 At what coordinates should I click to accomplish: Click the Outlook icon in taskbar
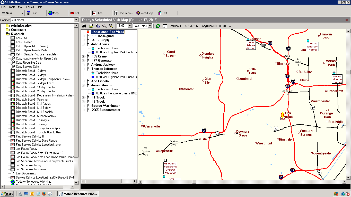(x=32, y=194)
